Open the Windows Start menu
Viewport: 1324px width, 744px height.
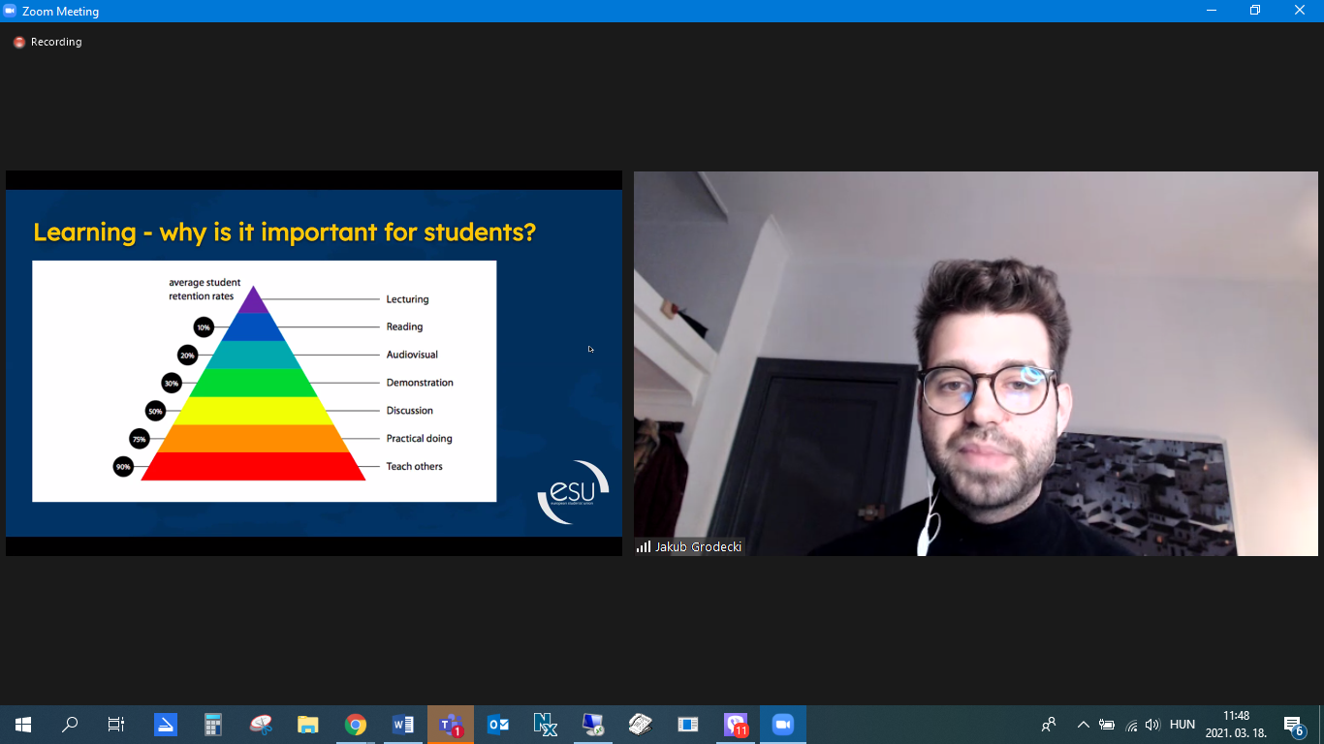click(23, 725)
